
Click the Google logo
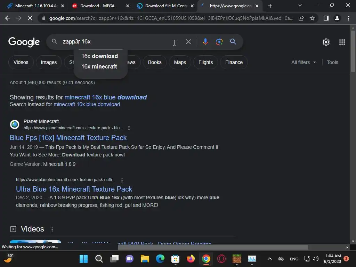(x=24, y=42)
